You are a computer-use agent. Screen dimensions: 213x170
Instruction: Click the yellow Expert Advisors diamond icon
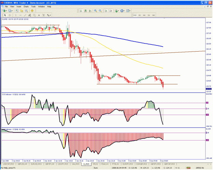[x=32, y=11]
